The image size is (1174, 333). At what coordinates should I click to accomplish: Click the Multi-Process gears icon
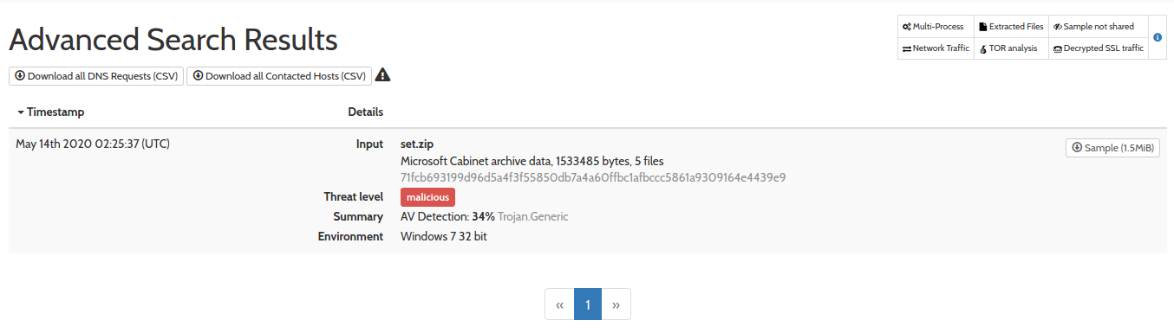tap(906, 27)
